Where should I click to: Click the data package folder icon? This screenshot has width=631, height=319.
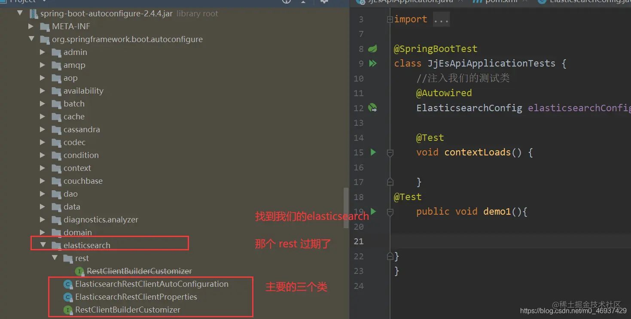[x=56, y=207]
